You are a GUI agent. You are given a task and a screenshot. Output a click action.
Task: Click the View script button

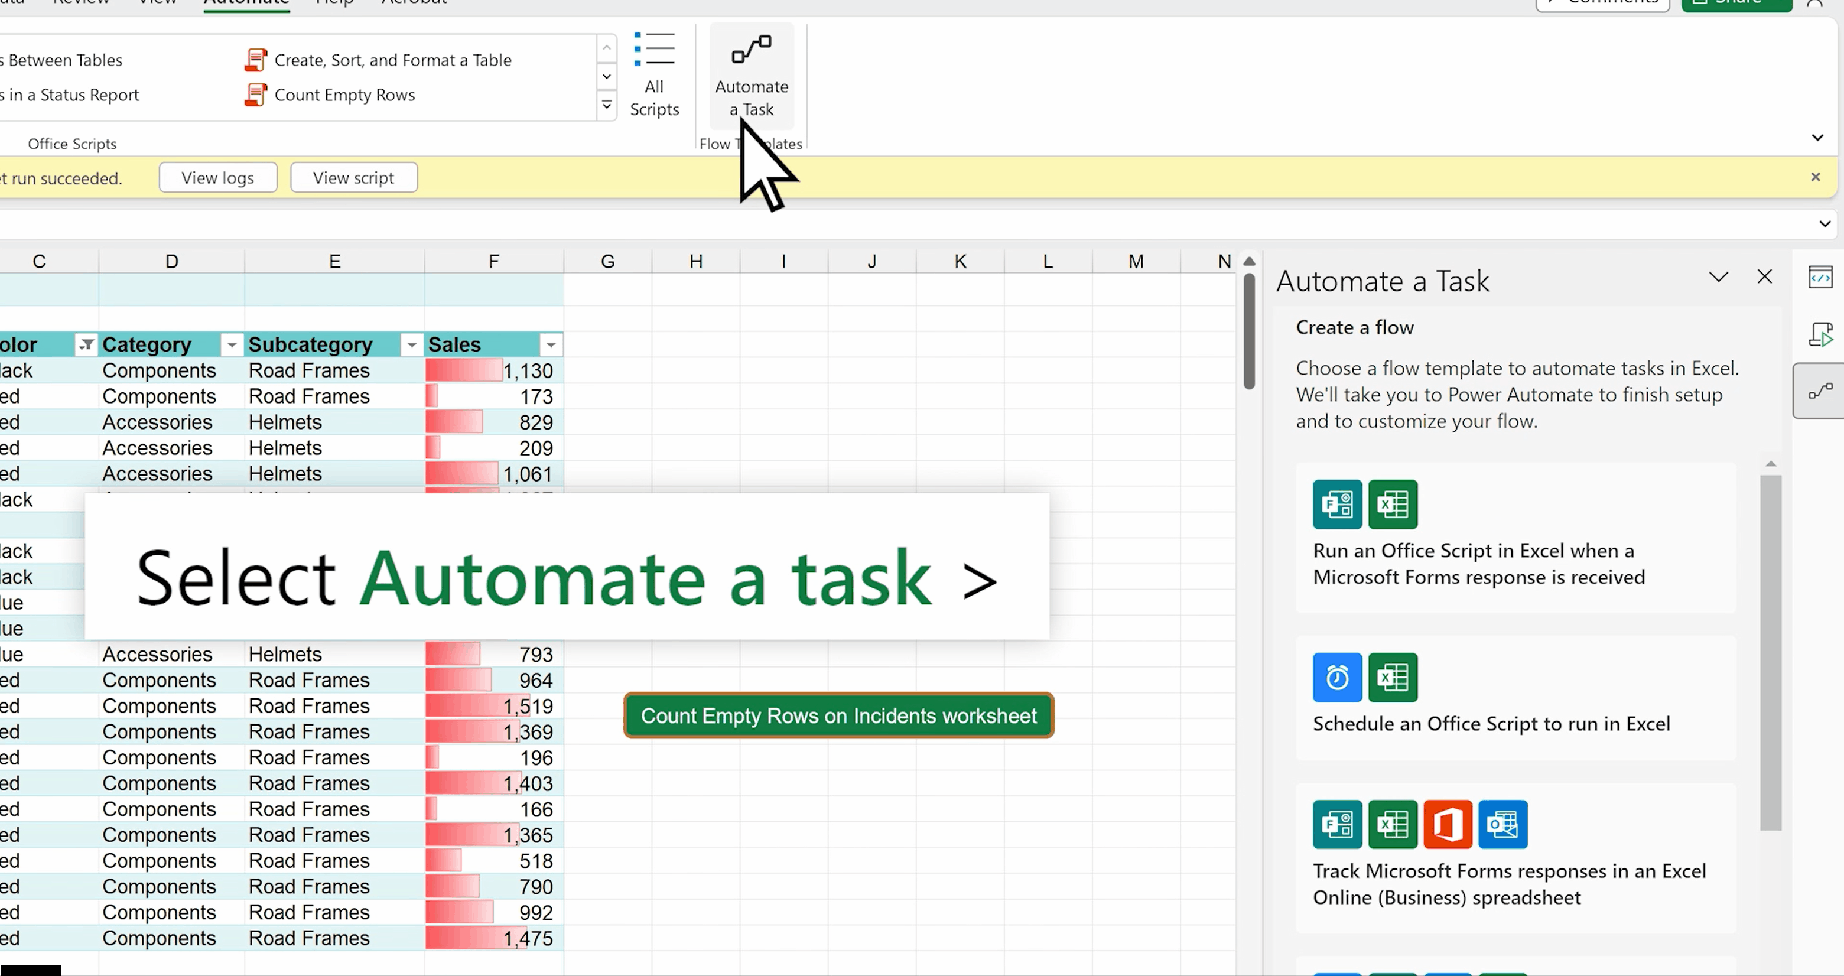[354, 177]
